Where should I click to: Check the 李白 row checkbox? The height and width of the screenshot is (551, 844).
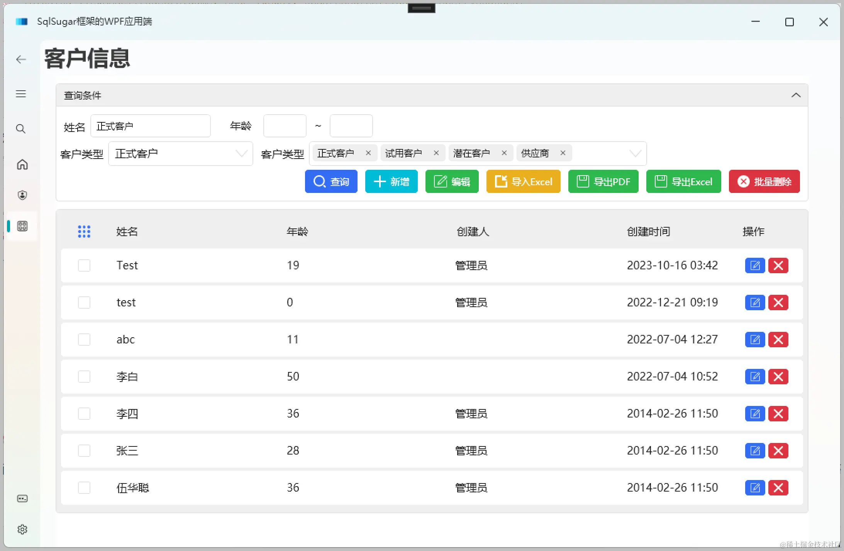84,377
